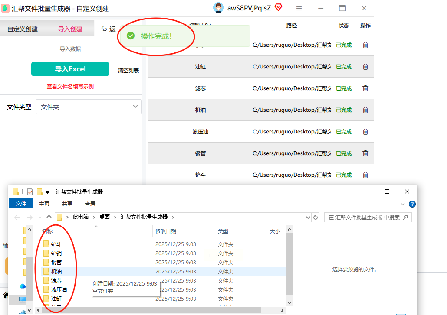Screen dimensions: 447x315
Task: Expand the breadcrumb chevron after 桌面
Action: point(115,217)
